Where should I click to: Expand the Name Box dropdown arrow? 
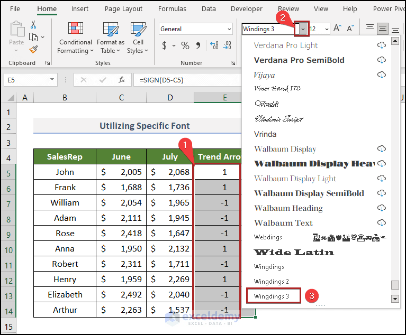52,79
